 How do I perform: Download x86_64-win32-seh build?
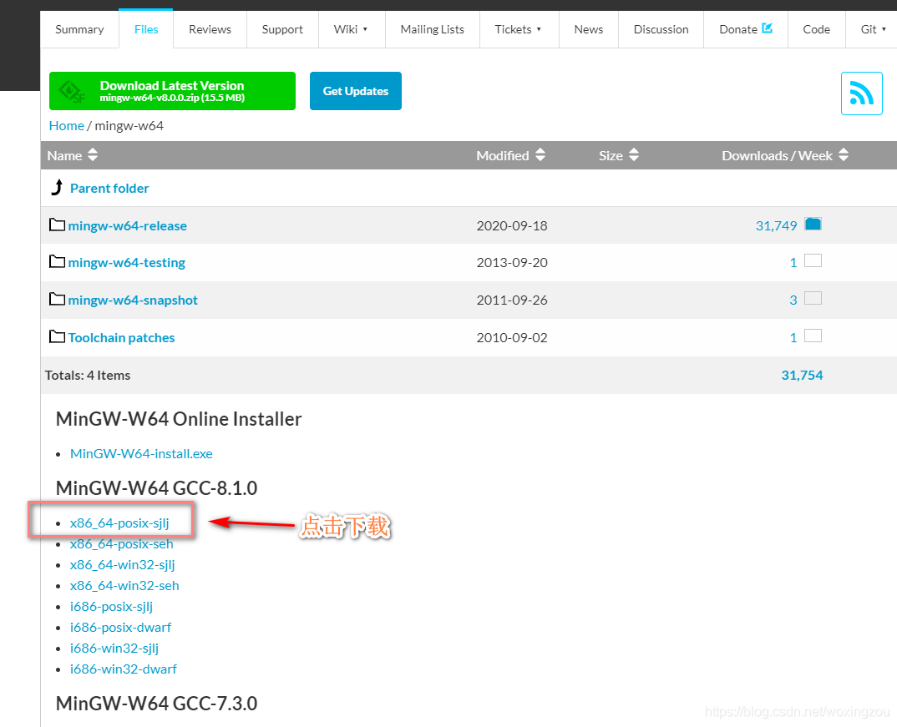tap(124, 586)
